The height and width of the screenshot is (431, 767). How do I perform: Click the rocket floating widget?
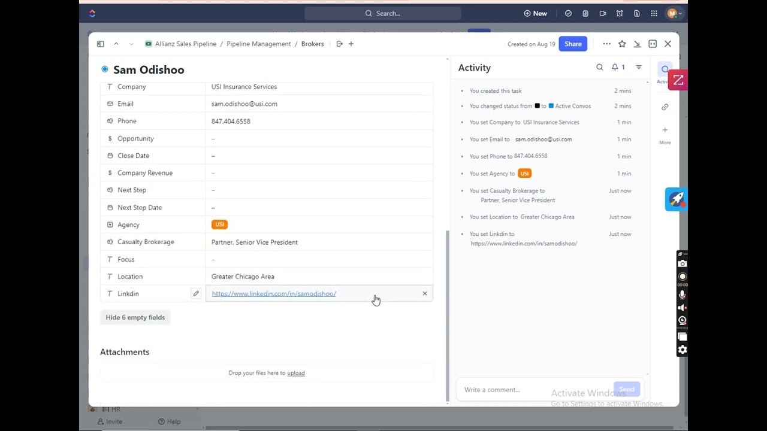677,199
